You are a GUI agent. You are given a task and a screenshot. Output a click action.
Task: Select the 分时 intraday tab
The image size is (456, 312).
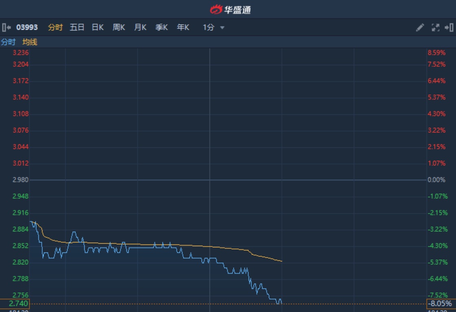tap(55, 28)
